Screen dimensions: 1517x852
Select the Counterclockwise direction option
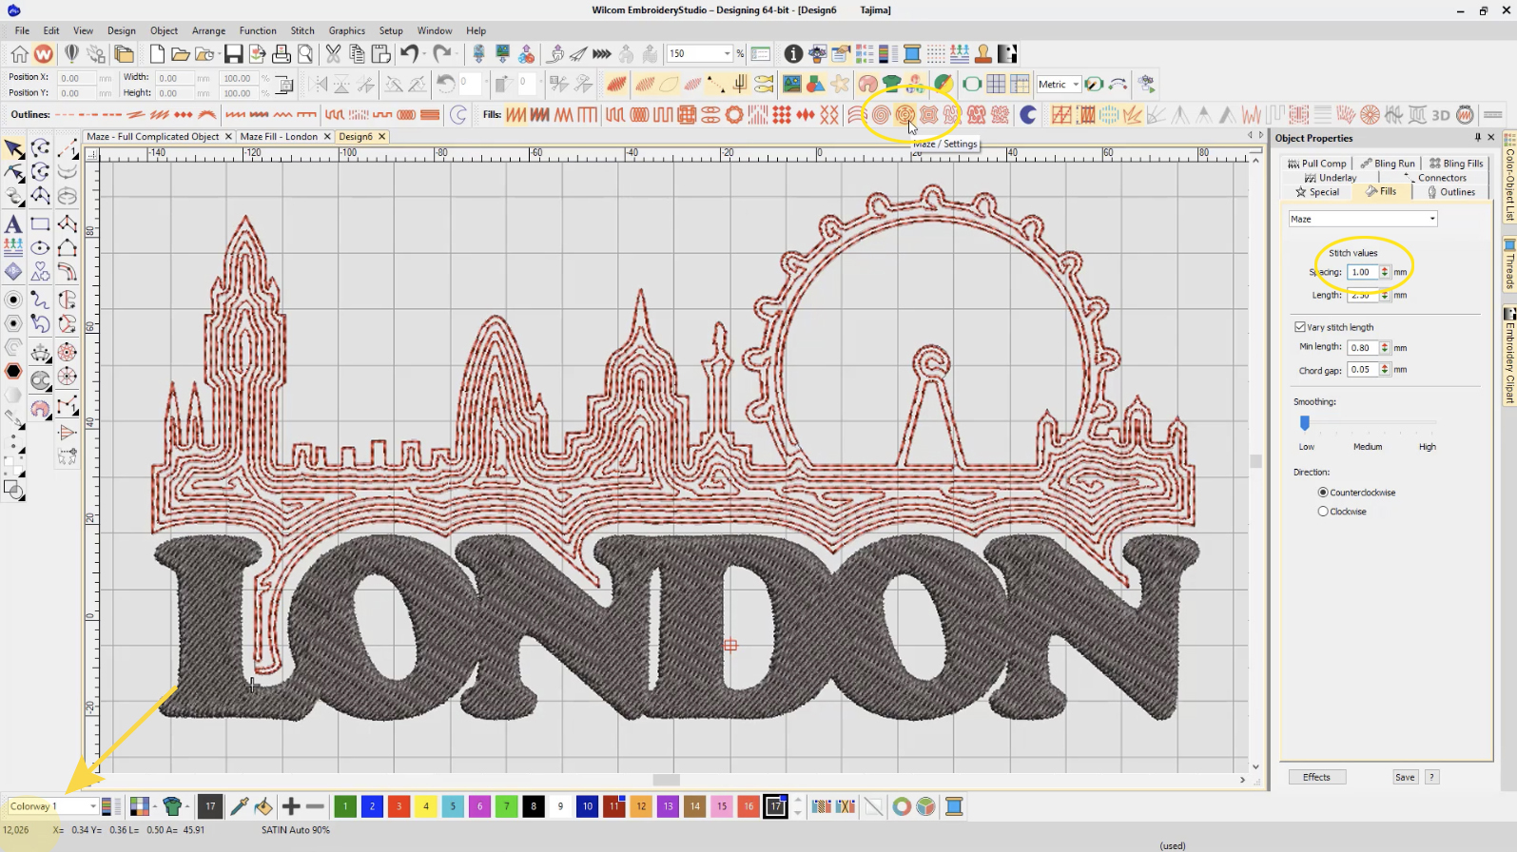pyautogui.click(x=1323, y=493)
